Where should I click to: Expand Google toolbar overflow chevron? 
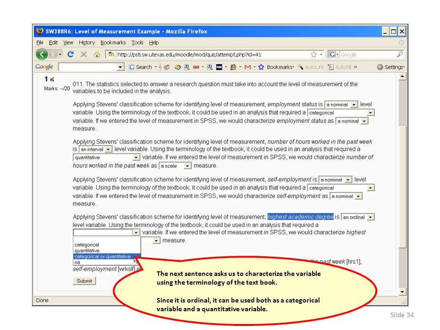tap(356, 67)
